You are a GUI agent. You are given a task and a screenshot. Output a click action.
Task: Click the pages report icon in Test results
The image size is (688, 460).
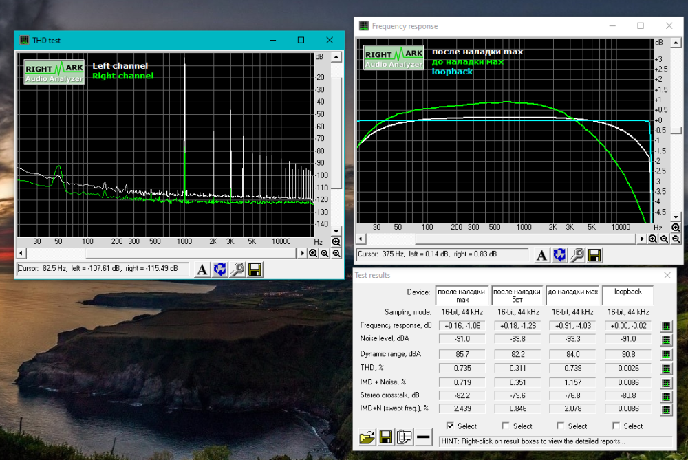[405, 437]
